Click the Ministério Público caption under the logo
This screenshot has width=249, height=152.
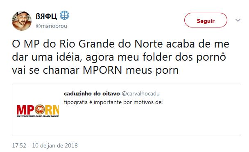click(x=38, y=116)
